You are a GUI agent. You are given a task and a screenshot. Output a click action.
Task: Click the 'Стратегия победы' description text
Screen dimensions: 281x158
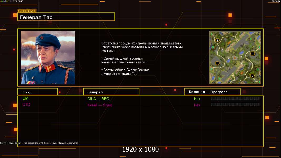[142, 47]
